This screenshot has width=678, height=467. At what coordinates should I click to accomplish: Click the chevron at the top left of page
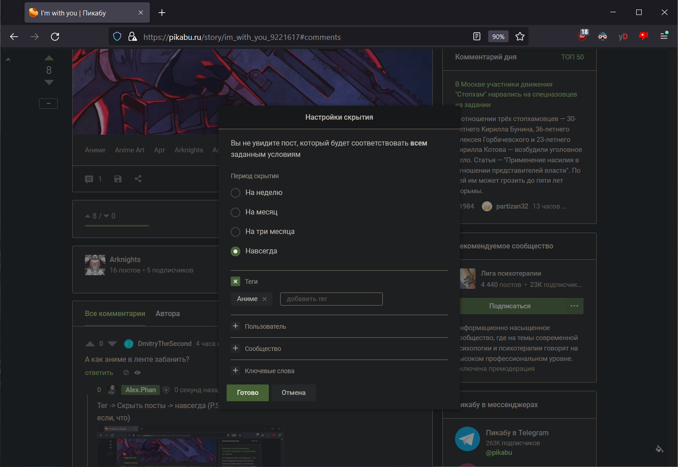8,59
